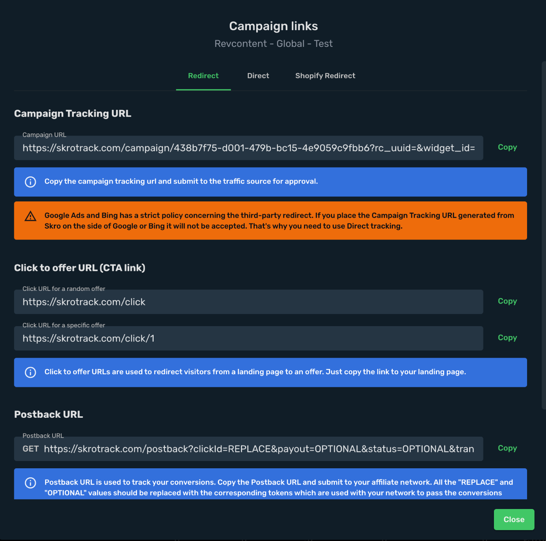Click the warning triangle icon in the orange banner
The image size is (546, 541).
click(x=30, y=216)
